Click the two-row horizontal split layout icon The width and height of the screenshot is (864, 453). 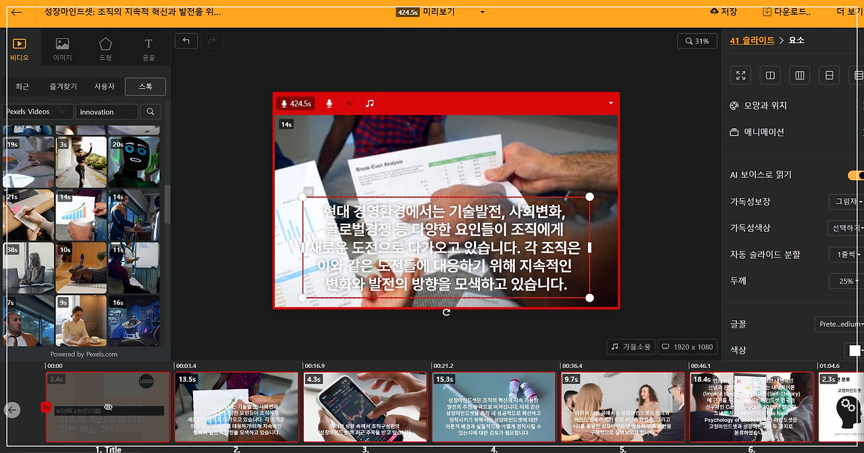(x=830, y=75)
